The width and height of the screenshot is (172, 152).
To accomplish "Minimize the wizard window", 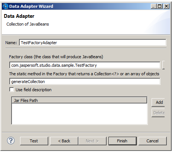I will click(x=153, y=6).
